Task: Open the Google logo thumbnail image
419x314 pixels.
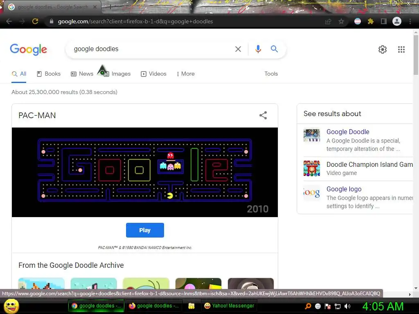Action: (311, 193)
